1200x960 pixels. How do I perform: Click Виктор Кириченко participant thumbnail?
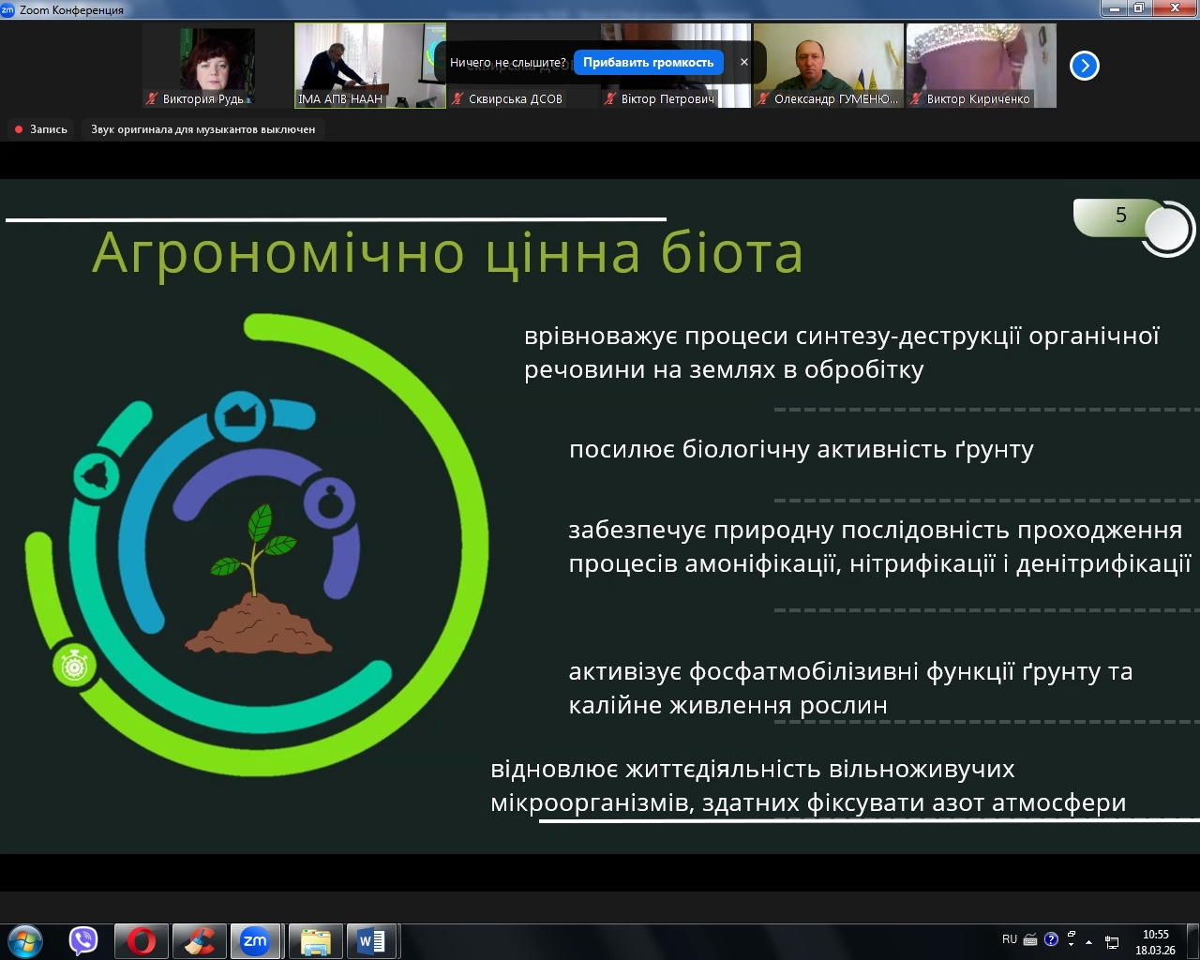(981, 66)
